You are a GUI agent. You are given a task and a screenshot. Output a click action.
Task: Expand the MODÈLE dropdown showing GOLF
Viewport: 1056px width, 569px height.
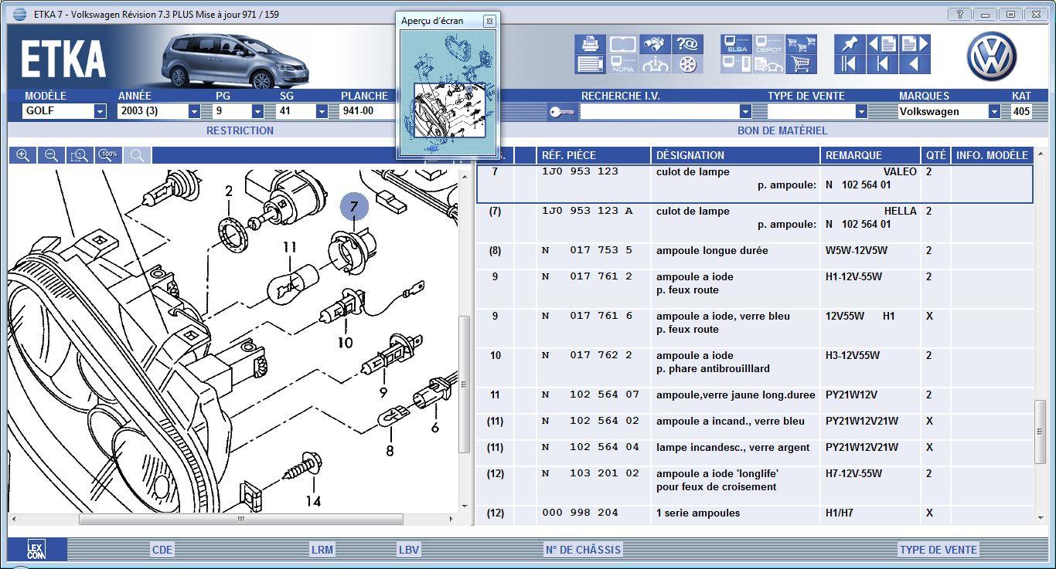[100, 111]
